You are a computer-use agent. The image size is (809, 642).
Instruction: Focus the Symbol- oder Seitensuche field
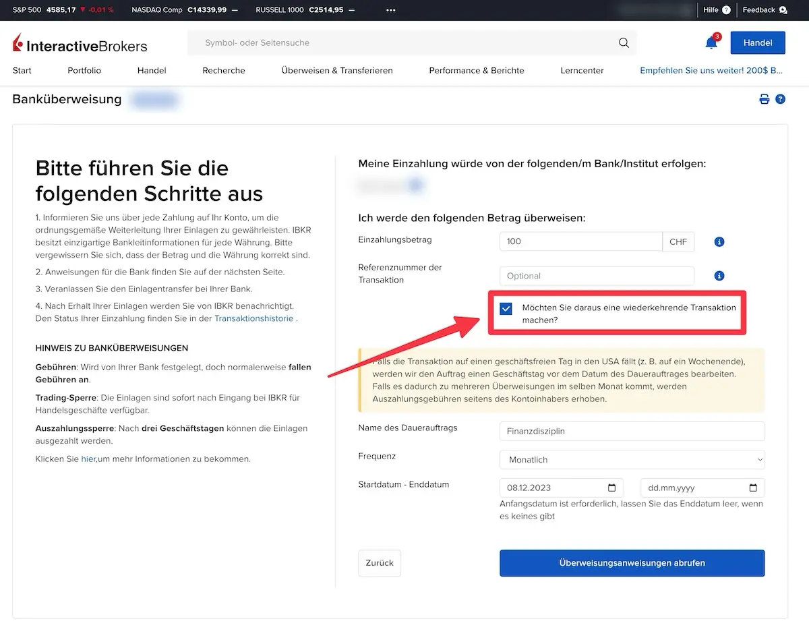(411, 42)
